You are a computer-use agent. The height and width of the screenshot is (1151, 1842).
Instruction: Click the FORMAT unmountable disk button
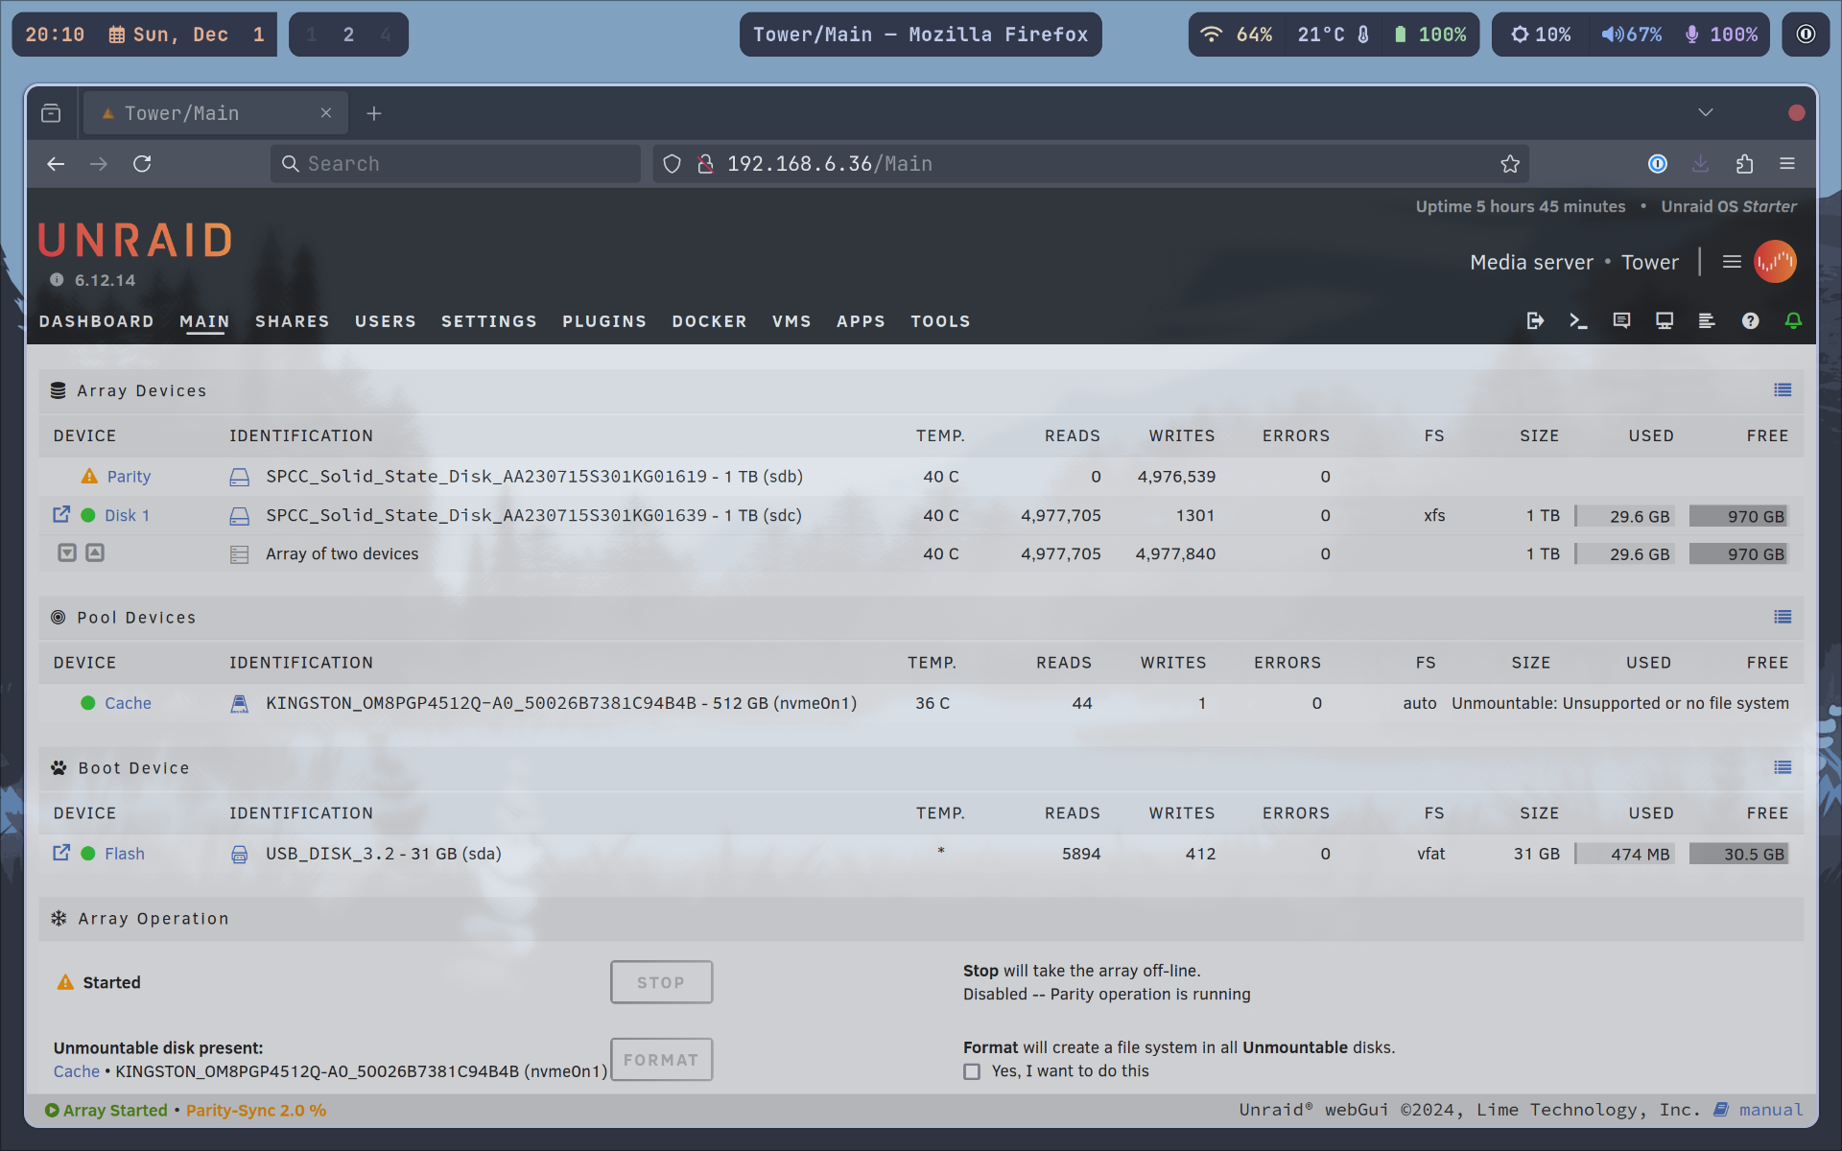pyautogui.click(x=660, y=1058)
